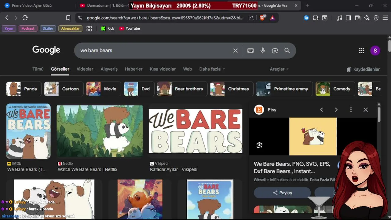The height and width of the screenshot is (220, 391).
Task: Reload the page with the refresh icon
Action: (25, 18)
